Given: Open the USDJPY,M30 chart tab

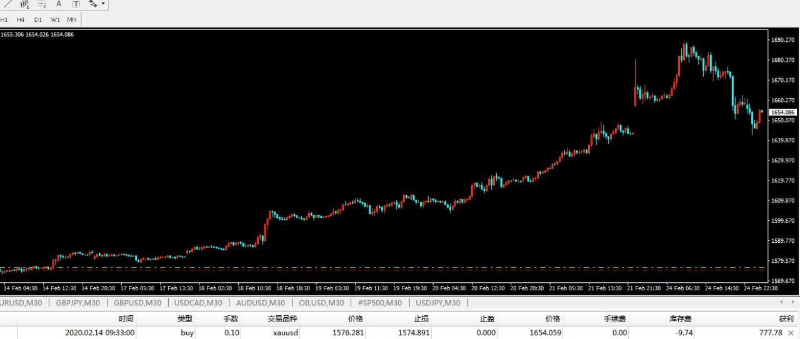Looking at the screenshot, I should (x=437, y=303).
